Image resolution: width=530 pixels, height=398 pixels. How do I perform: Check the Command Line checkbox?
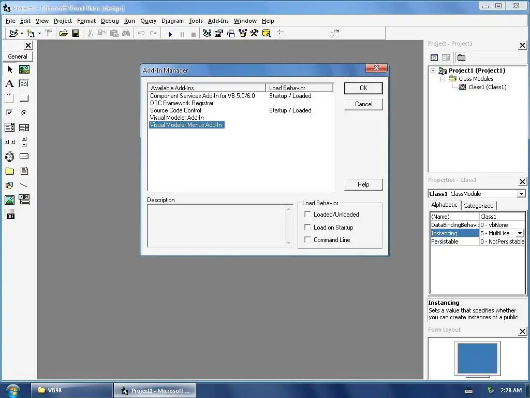307,239
